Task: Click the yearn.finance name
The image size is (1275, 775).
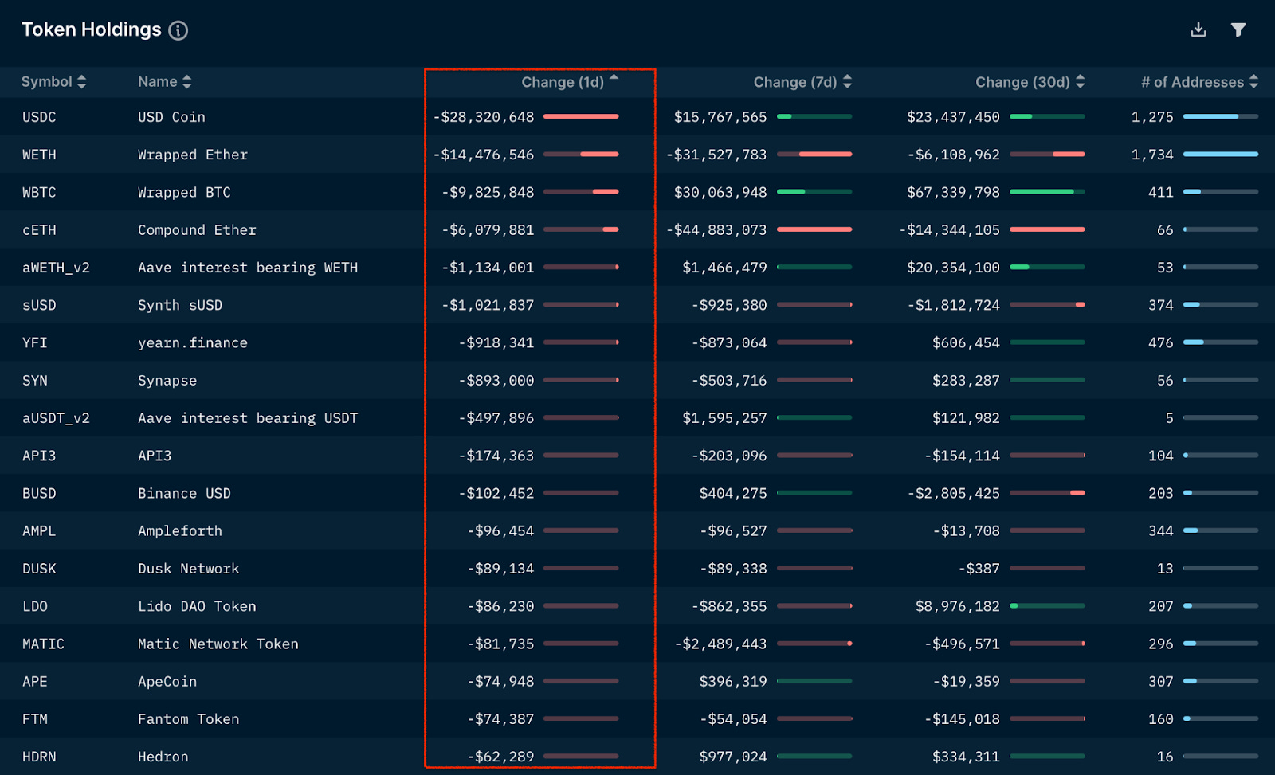Action: pos(193,342)
